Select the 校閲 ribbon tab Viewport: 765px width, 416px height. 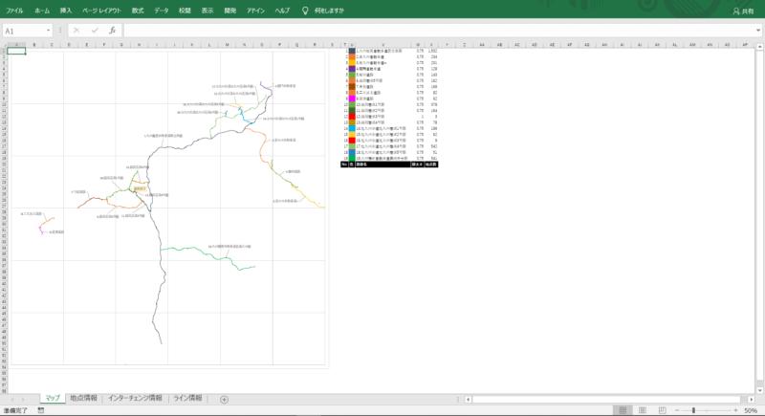click(x=185, y=11)
